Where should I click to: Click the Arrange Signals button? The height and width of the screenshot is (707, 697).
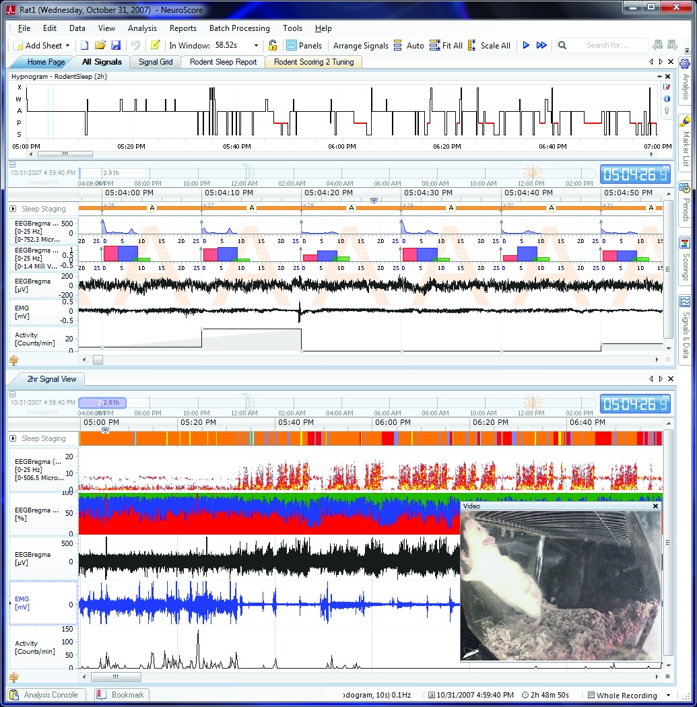coord(360,45)
